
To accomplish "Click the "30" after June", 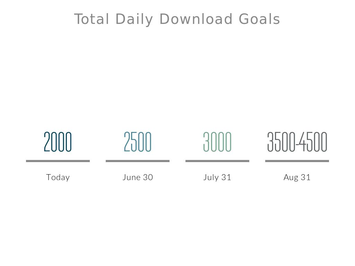I will [148, 177].
